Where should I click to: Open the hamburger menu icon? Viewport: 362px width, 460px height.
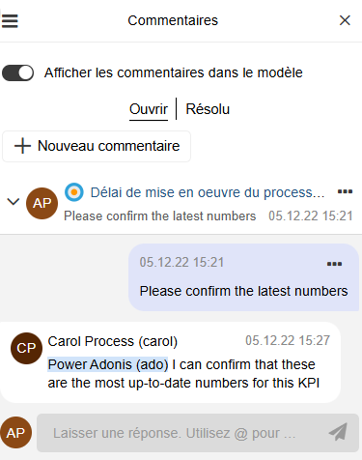(10, 21)
